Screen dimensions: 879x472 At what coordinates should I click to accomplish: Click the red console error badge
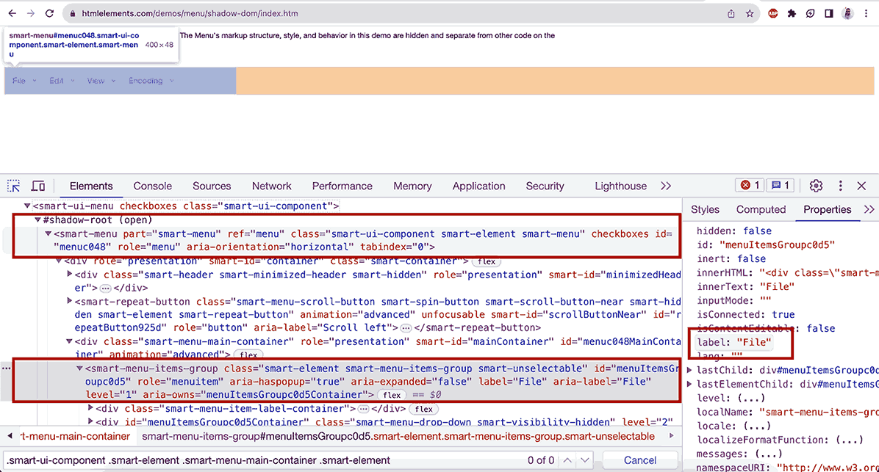pos(749,186)
